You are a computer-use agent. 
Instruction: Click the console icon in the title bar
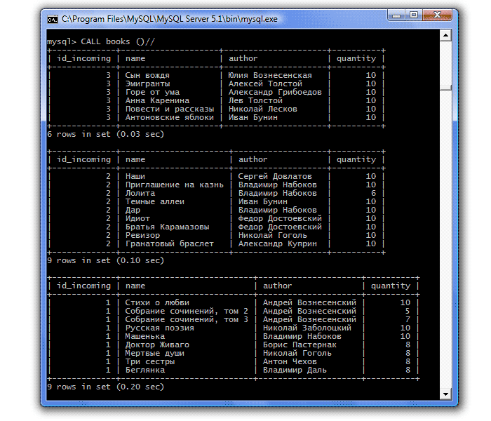coord(53,19)
